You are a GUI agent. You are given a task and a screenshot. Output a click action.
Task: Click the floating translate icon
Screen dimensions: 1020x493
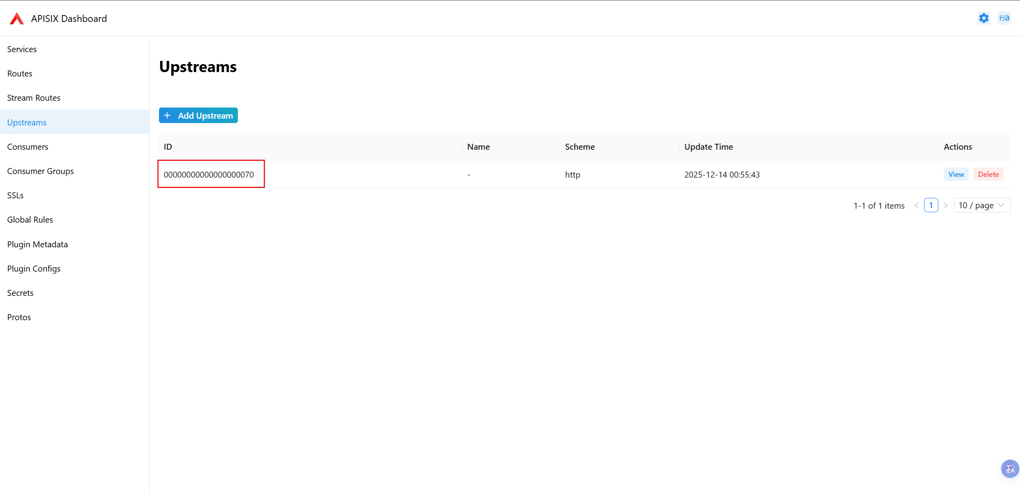point(1010,469)
